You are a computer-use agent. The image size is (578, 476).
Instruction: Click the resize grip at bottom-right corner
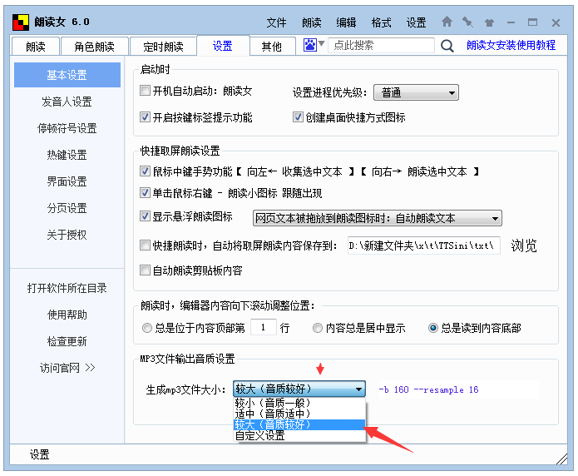click(x=561, y=459)
